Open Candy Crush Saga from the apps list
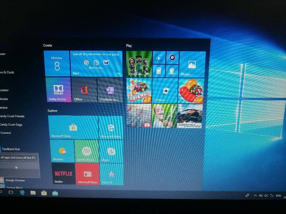Viewport: 286px width, 214px height. coord(13,125)
